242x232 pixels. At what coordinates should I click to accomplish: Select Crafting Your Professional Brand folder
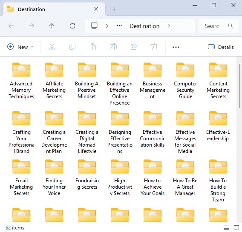coord(21,133)
